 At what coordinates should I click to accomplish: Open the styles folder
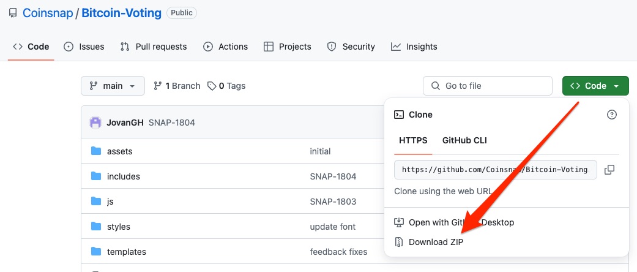[119, 227]
